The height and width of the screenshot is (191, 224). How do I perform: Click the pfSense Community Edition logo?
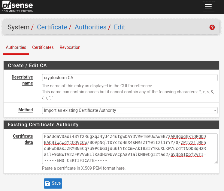pyautogui.click(x=18, y=7)
